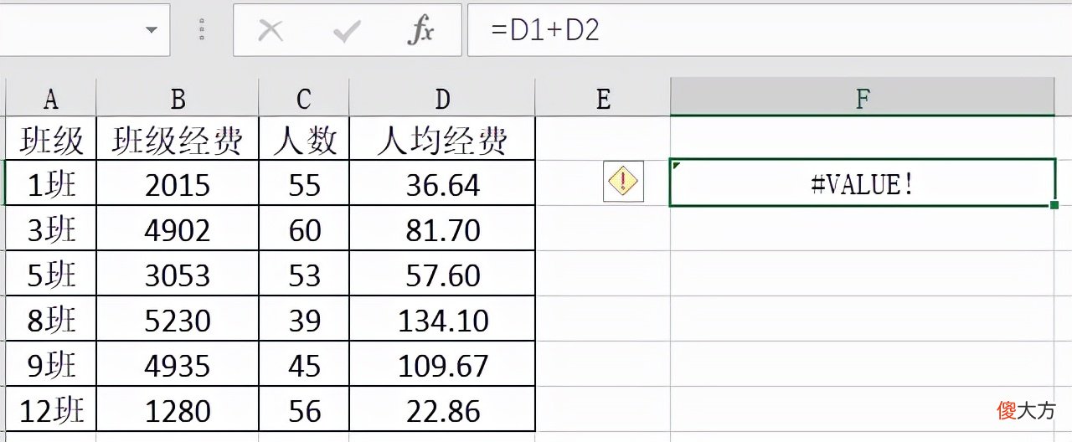The height and width of the screenshot is (442, 1072).
Task: Select cell with value 2015
Action: tap(178, 183)
